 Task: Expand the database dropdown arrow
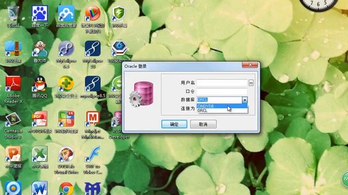coord(245,100)
